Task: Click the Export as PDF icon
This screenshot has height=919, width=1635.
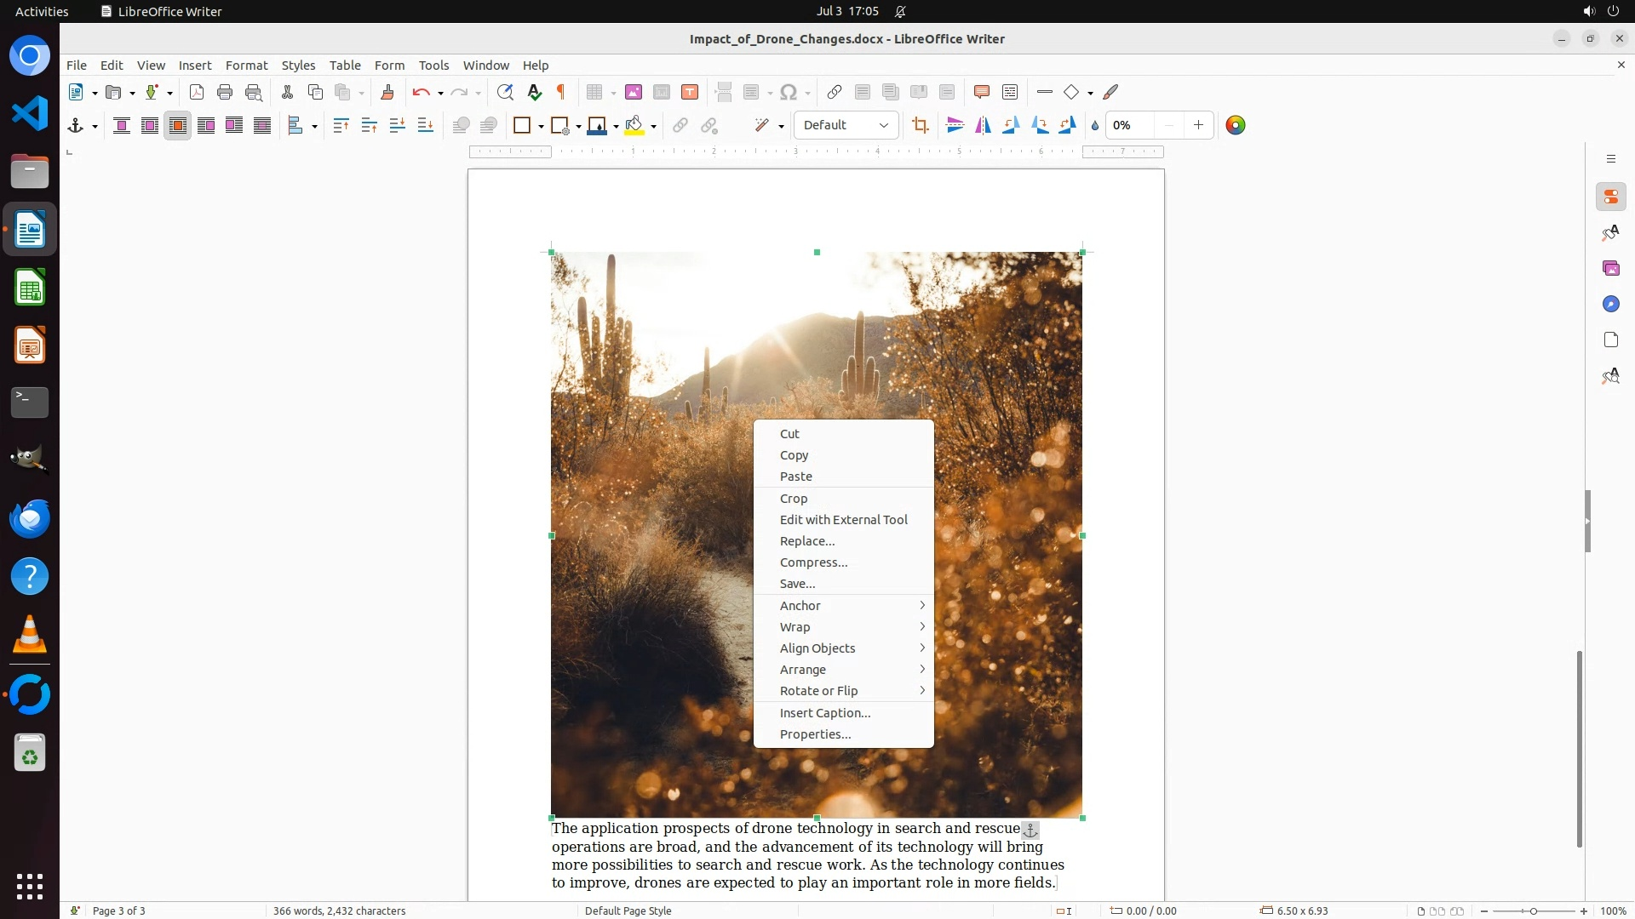Action: (197, 92)
